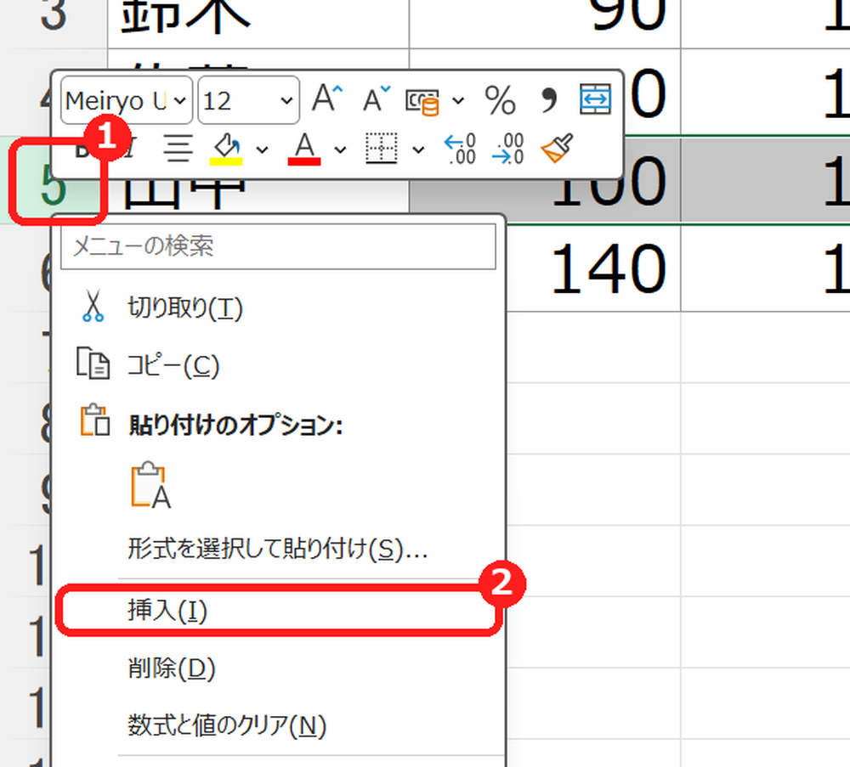This screenshot has height=767, width=850.
Task: Expand accounting number format options arrow
Action: click(x=458, y=101)
